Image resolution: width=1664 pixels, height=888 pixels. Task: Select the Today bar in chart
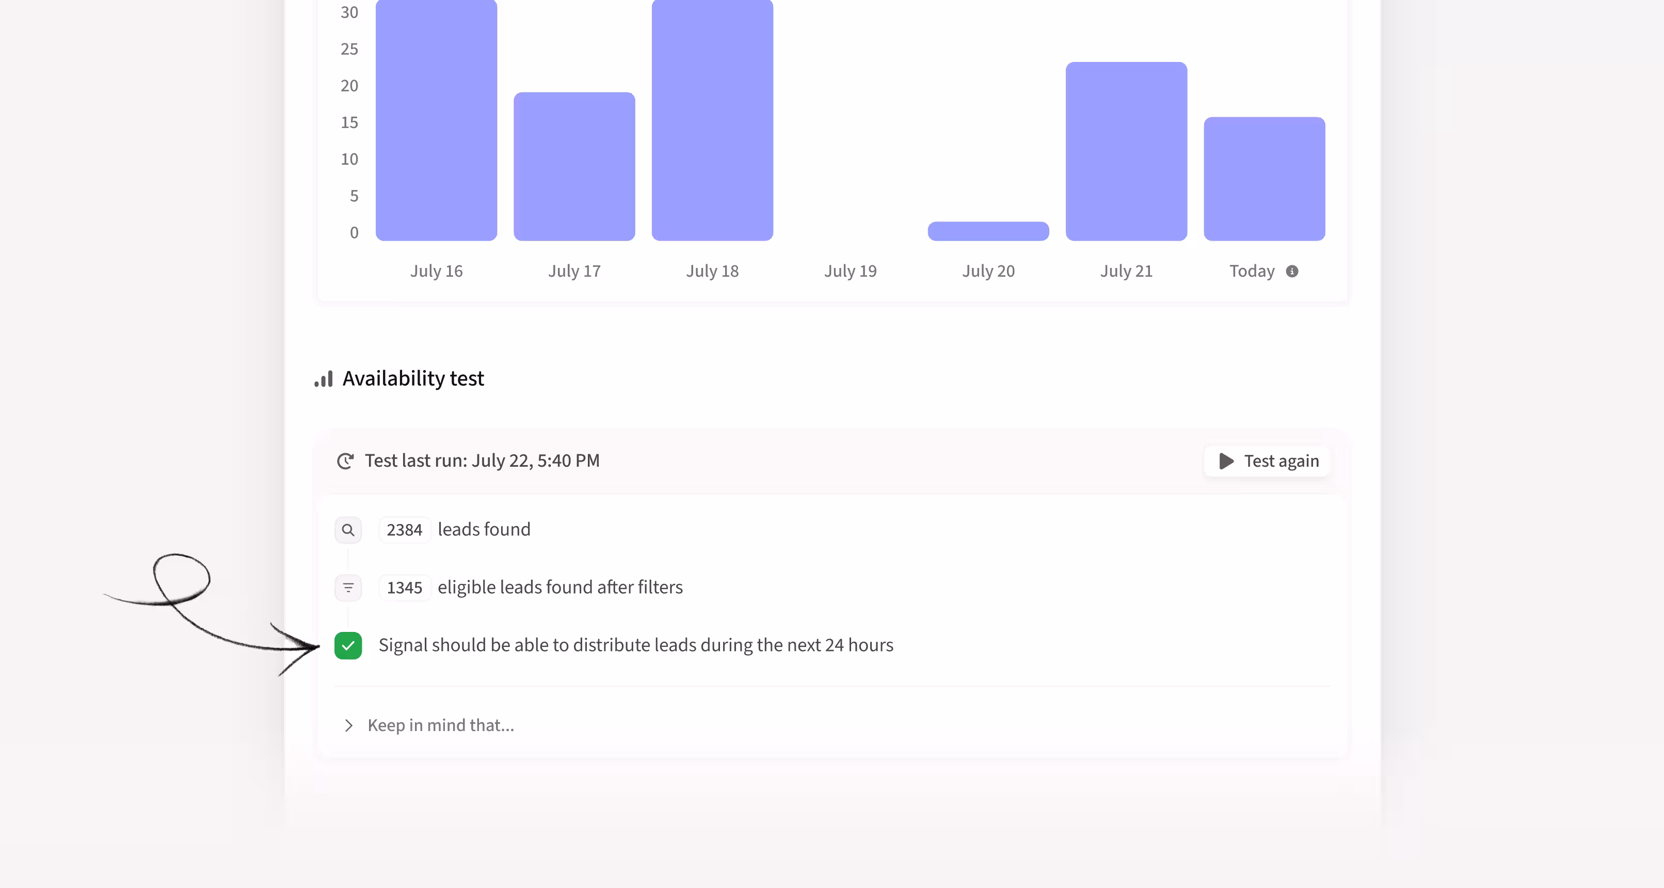pos(1264,179)
